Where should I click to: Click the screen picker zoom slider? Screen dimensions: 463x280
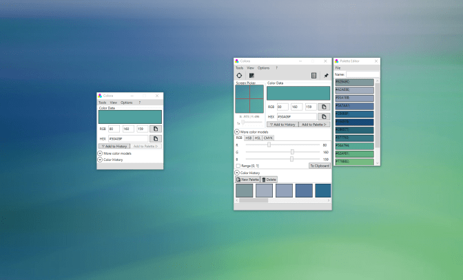[251, 122]
